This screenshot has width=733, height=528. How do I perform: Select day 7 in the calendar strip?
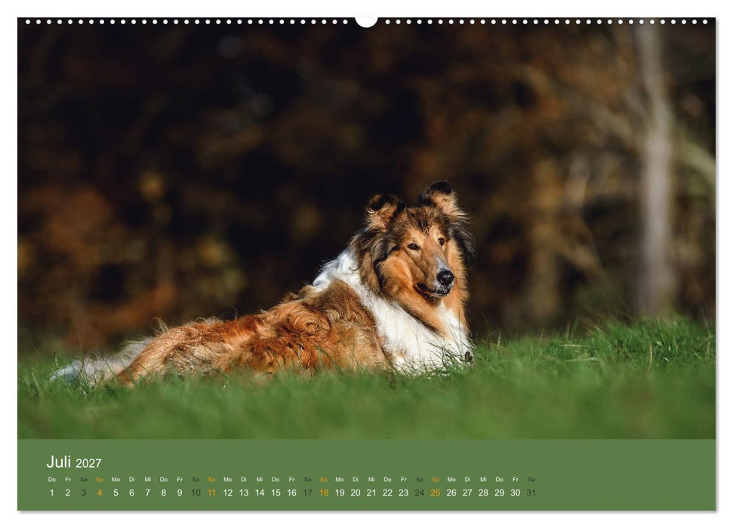coord(148,493)
